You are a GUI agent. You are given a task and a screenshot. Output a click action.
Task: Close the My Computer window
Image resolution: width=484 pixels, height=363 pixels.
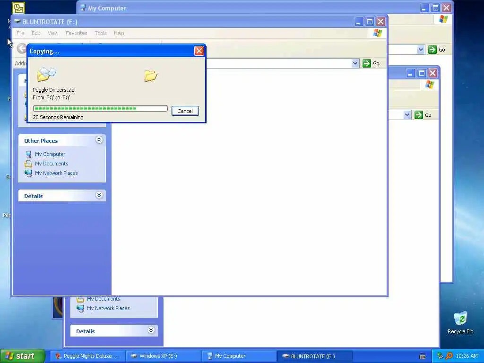click(446, 8)
